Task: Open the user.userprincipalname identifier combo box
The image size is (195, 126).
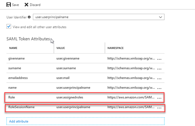Action: [99, 17]
